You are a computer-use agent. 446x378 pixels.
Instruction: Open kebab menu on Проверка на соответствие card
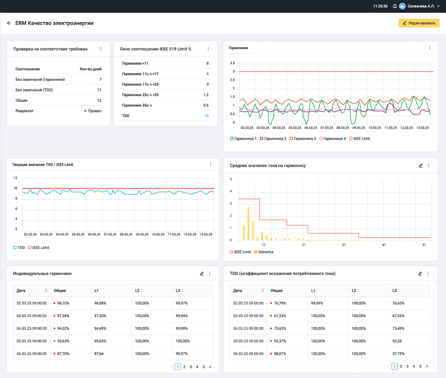click(101, 49)
